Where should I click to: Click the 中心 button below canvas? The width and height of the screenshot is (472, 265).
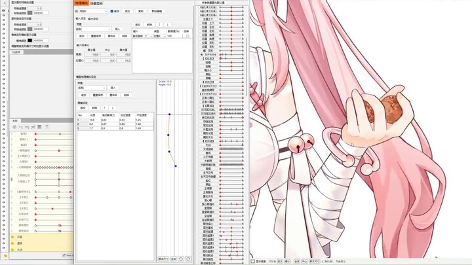point(304,261)
